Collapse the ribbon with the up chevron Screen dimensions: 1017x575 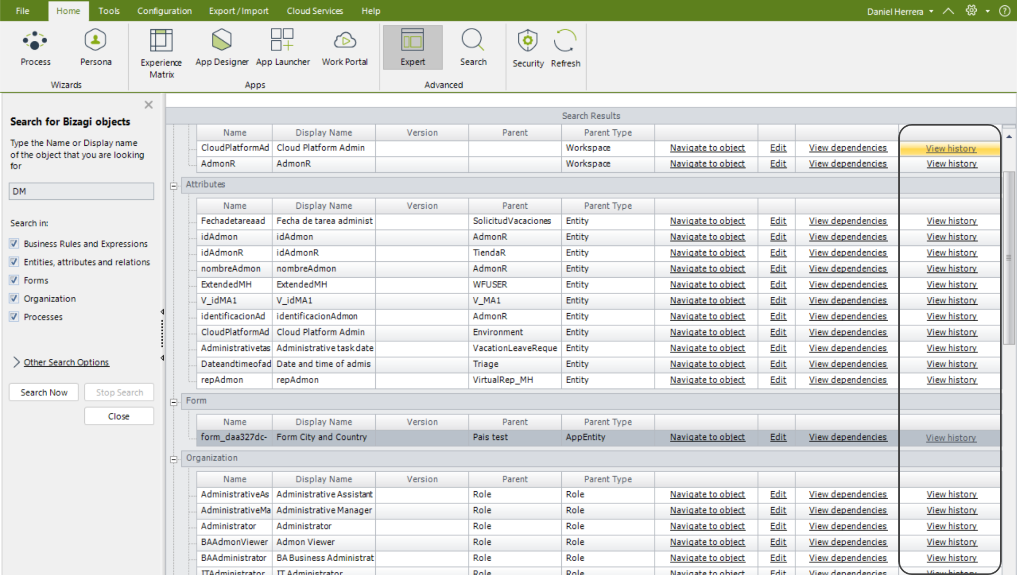click(x=948, y=11)
